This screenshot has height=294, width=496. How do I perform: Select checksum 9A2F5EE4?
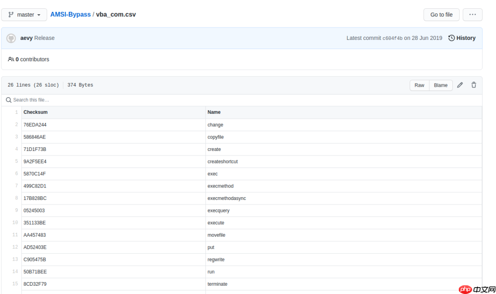[x=35, y=161]
